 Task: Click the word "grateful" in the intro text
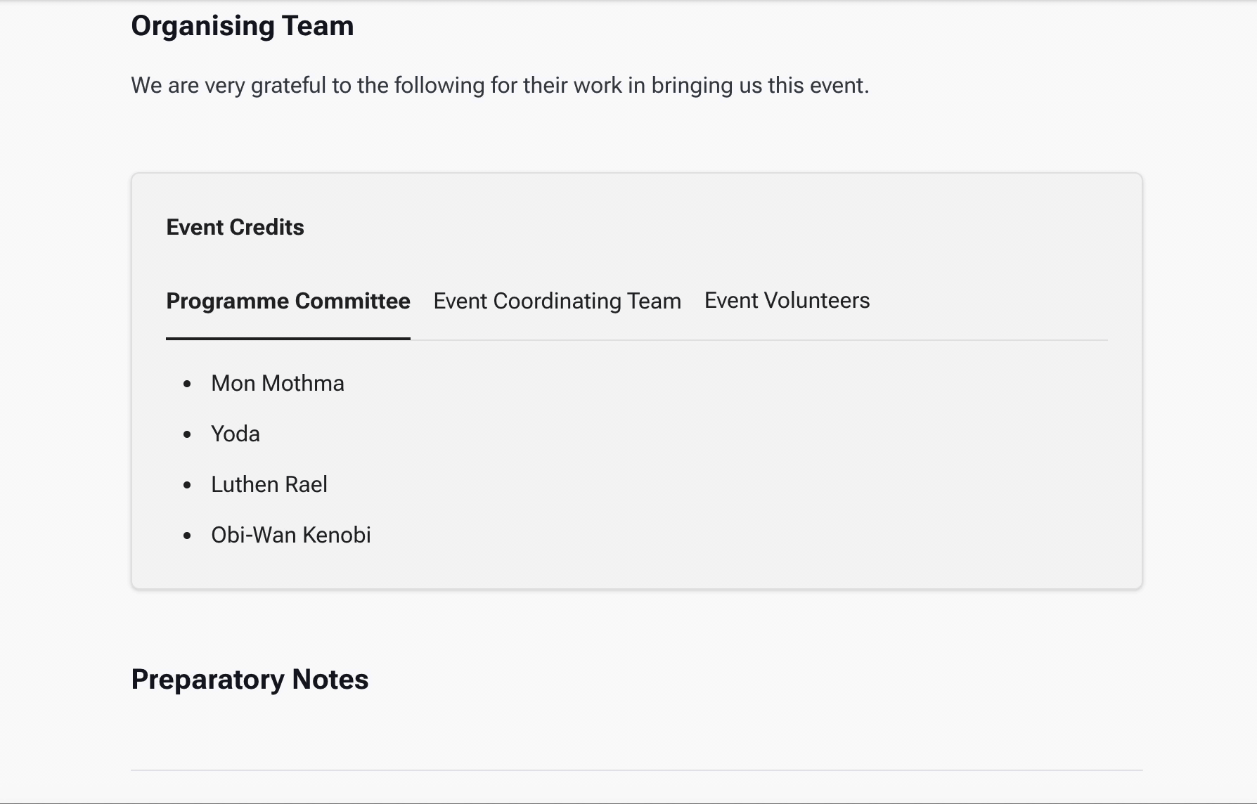pyautogui.click(x=288, y=85)
